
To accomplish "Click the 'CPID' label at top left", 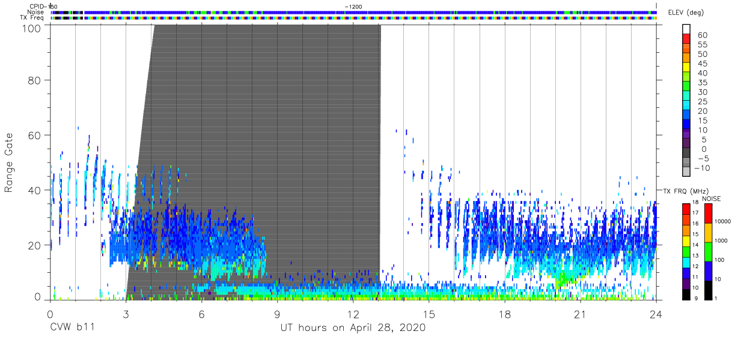I will (x=37, y=6).
